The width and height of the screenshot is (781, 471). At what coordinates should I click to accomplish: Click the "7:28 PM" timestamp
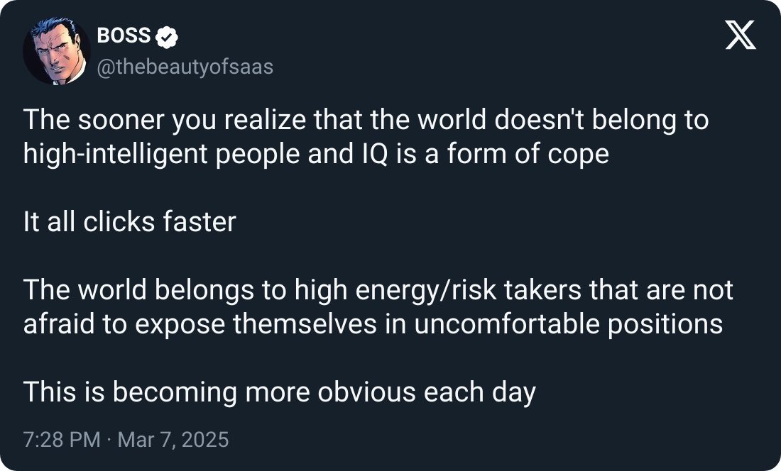click(62, 439)
